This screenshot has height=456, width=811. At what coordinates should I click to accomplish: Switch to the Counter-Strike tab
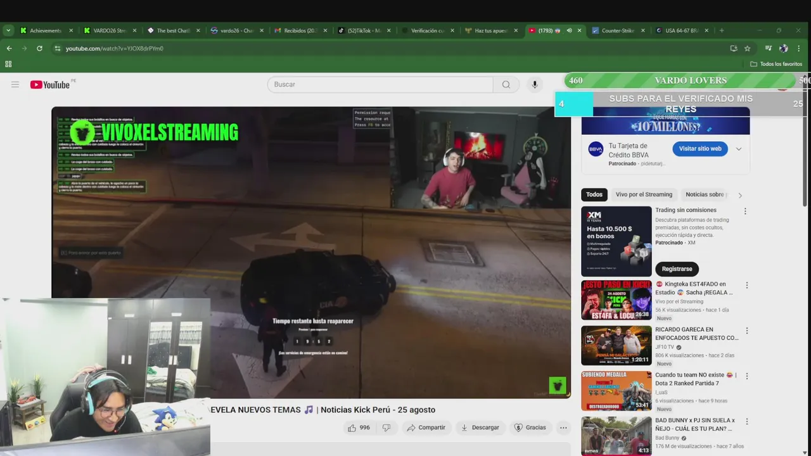point(618,30)
